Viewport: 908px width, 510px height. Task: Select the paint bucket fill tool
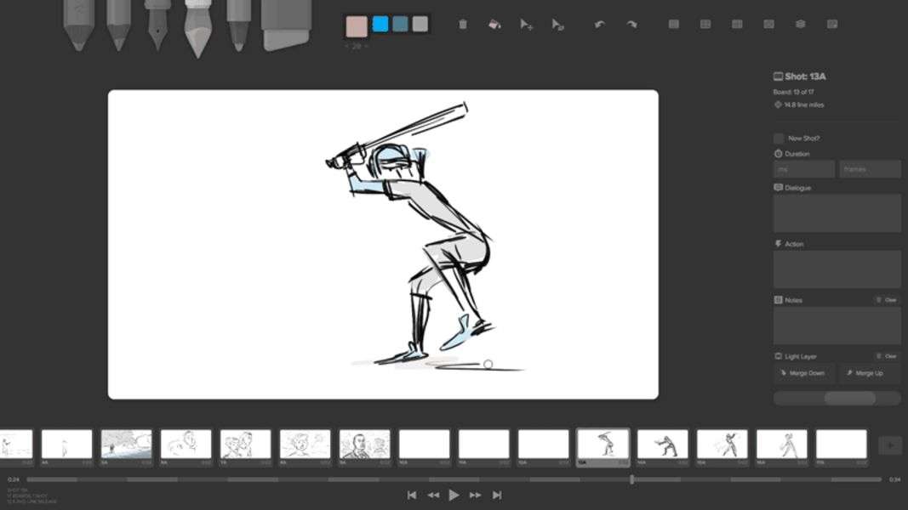[494, 25]
